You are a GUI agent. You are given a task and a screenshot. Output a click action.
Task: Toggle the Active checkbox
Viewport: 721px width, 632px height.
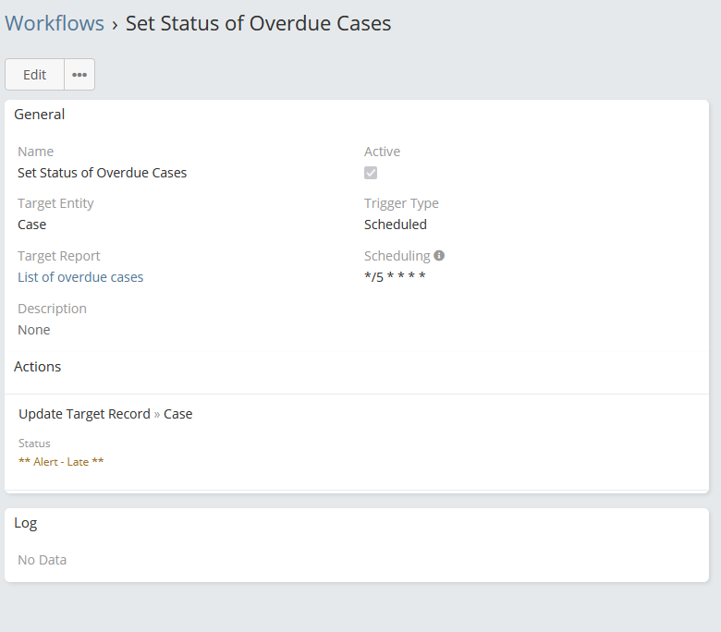click(x=371, y=173)
